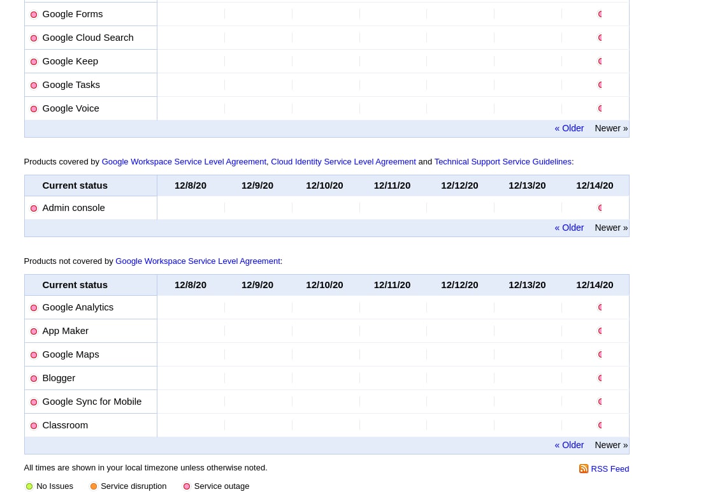The width and height of the screenshot is (715, 494).
Task: Click the status dot beside Google Analytics
Action: 34,308
